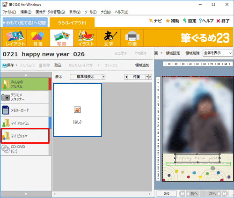Click 領域設定 button

tap(173, 53)
